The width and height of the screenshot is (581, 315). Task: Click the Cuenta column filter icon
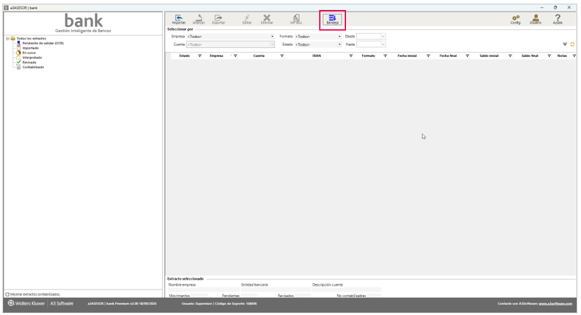[282, 56]
